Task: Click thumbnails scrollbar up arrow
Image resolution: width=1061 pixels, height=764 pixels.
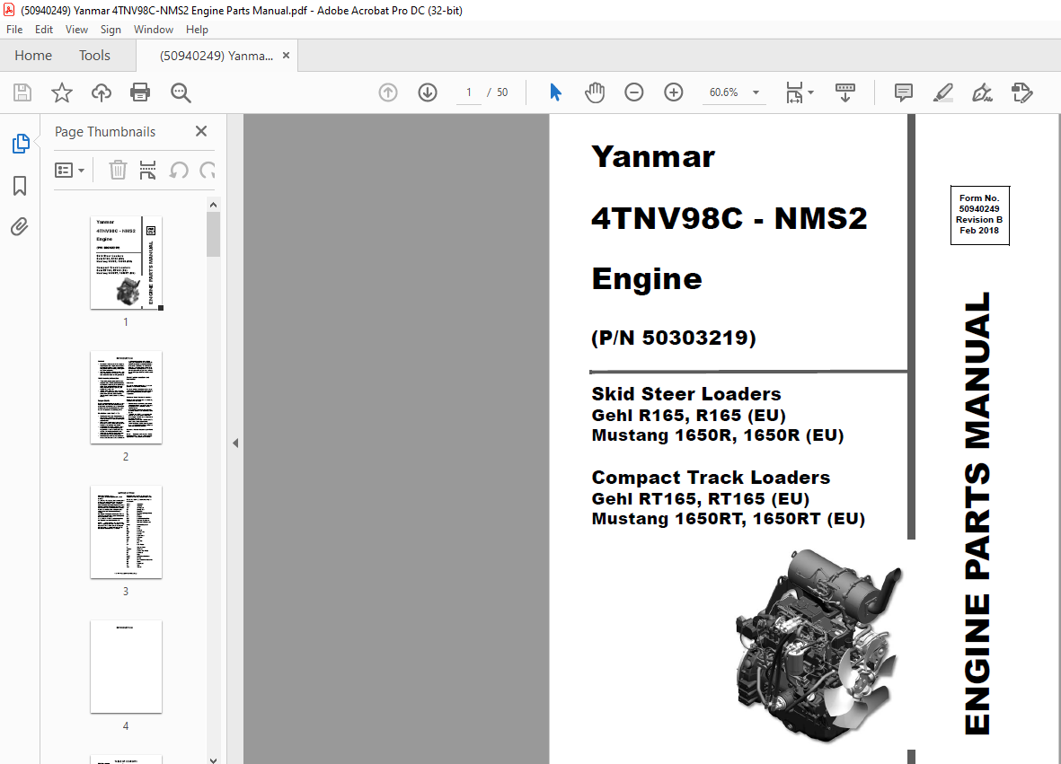Action: point(213,204)
